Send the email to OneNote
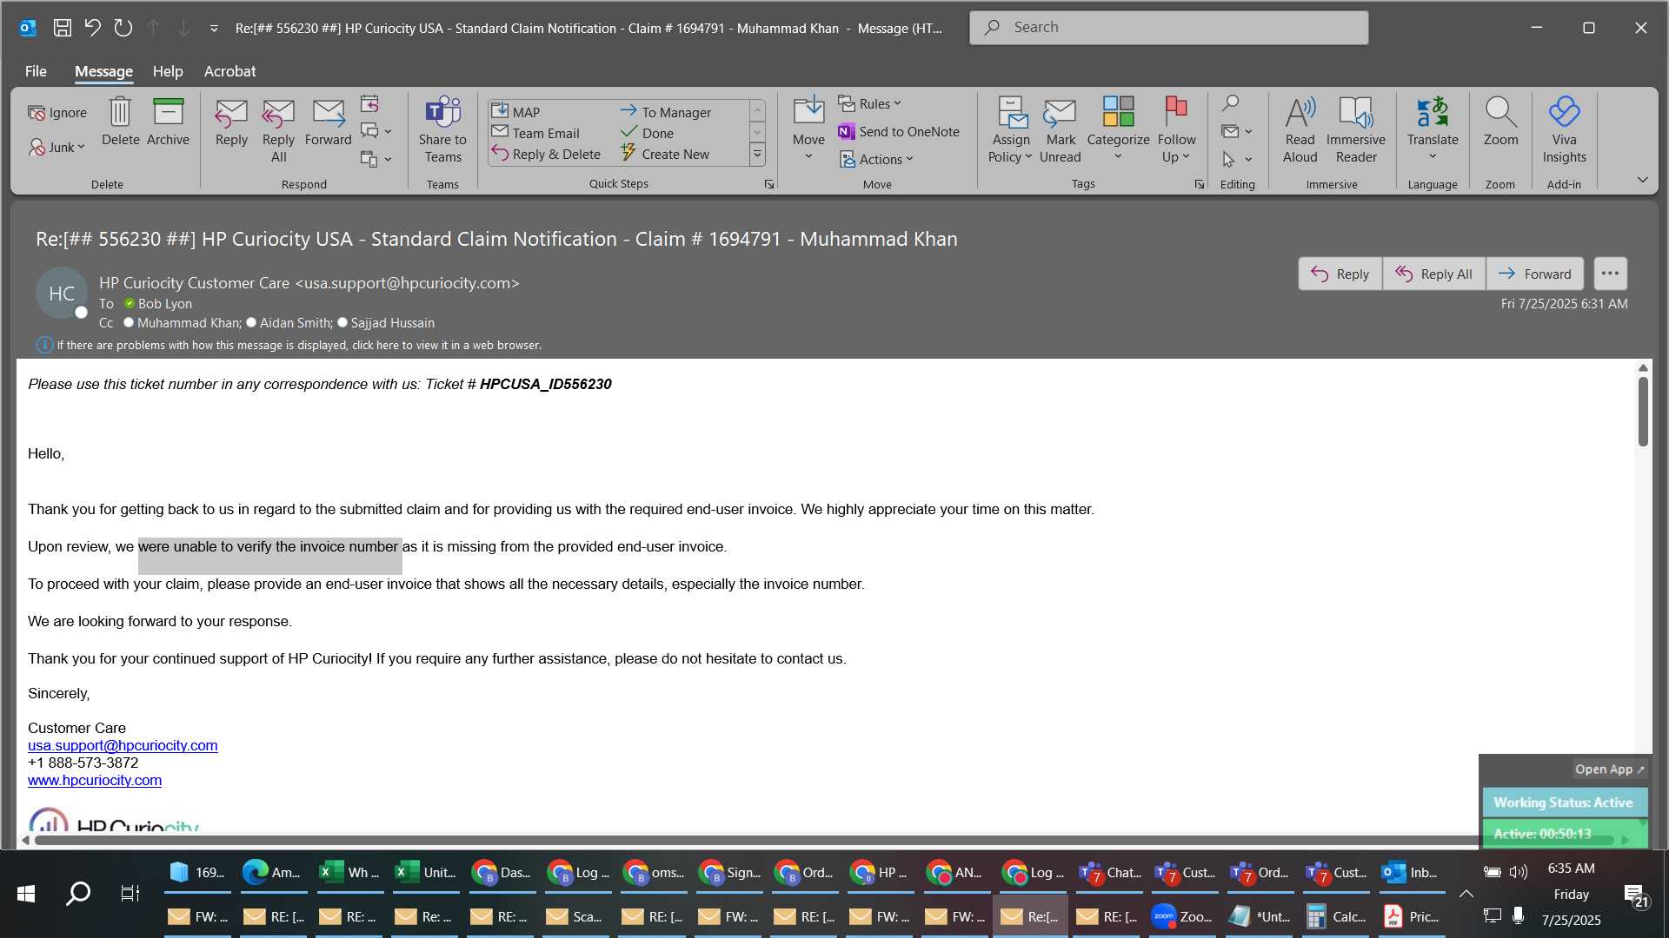 coord(899,131)
